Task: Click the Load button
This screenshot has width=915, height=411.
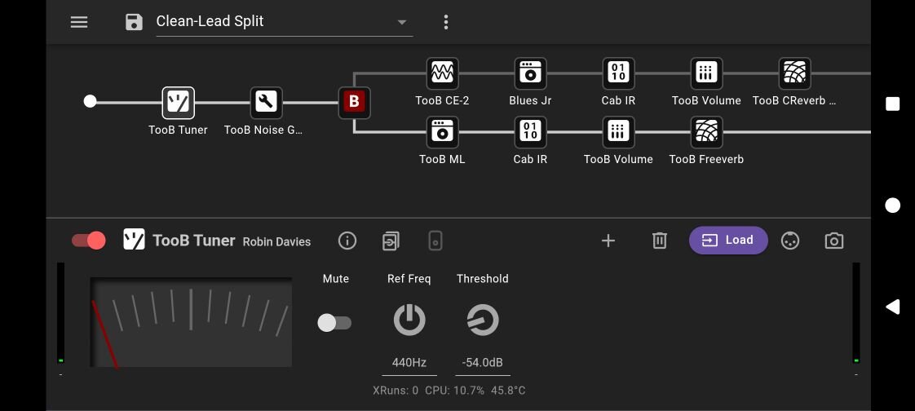Action: pyautogui.click(x=728, y=241)
